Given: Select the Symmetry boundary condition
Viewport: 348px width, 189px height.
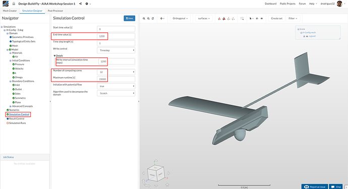Looking at the screenshot, I should pos(20,98).
